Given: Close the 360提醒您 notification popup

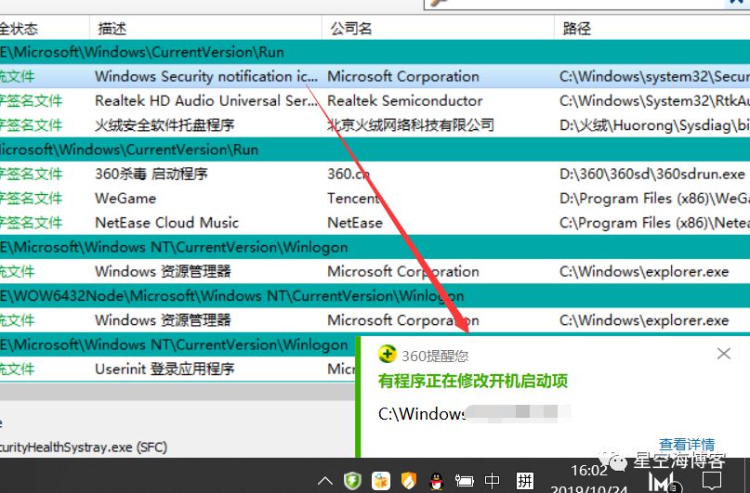Looking at the screenshot, I should pos(724,354).
